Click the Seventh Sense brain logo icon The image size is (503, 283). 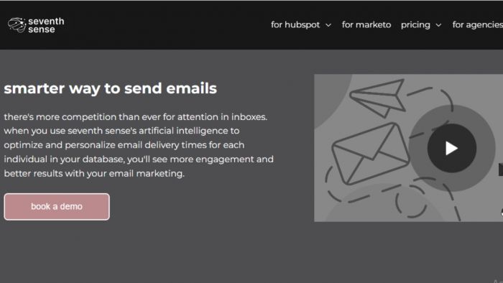pyautogui.click(x=17, y=25)
